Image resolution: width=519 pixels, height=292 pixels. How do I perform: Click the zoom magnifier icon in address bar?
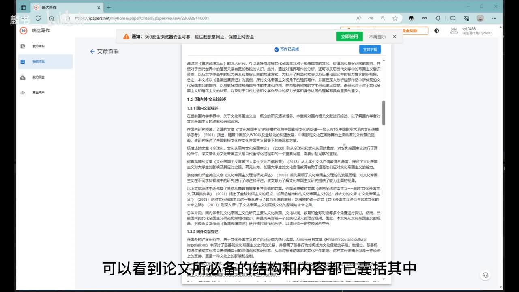pos(383,18)
